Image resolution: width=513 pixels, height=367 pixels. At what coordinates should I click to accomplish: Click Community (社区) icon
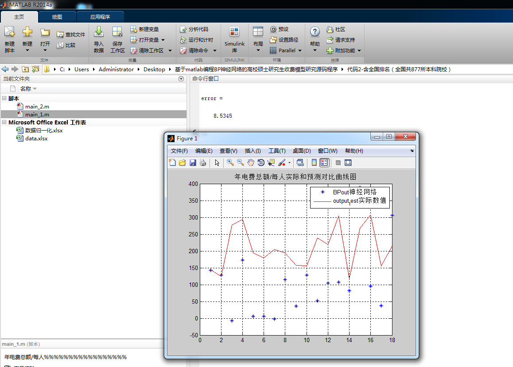(x=330, y=29)
